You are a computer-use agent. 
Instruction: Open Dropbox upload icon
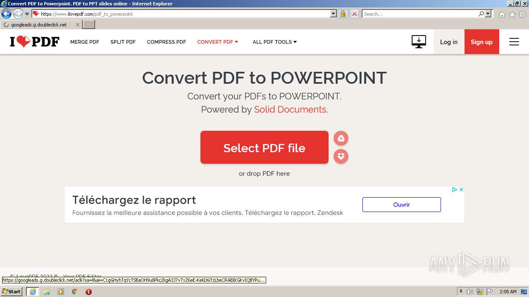click(341, 156)
